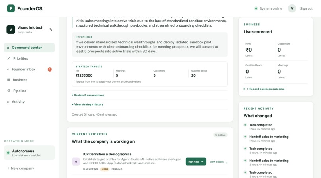Image resolution: width=321 pixels, height=178 pixels.
Task: Click Meetings 0 scorecard cell
Action: click(x=292, y=71)
